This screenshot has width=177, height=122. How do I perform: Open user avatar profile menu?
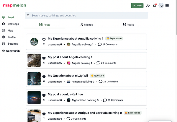tap(161, 6)
